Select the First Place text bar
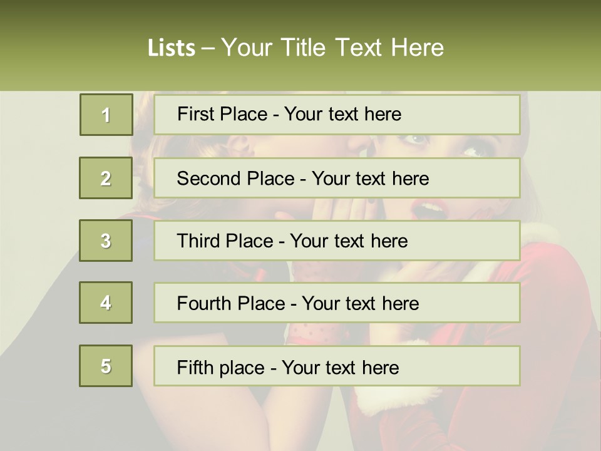Viewport: 601px width, 451px height. 337,115
